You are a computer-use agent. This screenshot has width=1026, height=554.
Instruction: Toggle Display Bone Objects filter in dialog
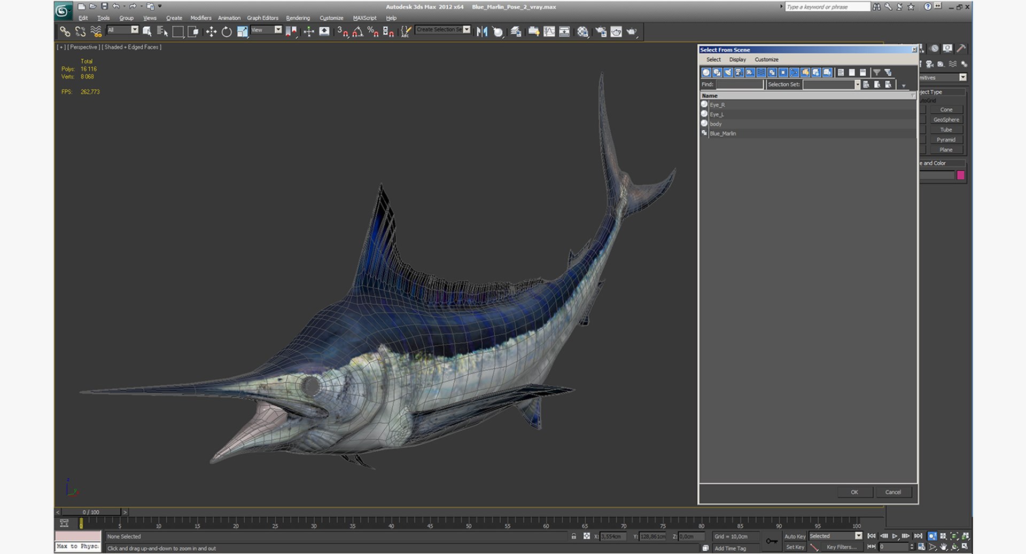coord(795,72)
